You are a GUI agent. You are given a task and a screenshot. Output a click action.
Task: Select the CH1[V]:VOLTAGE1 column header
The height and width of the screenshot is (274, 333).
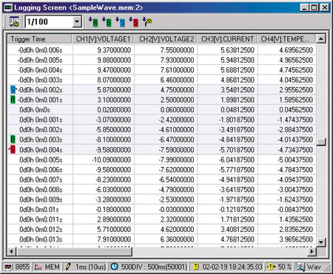point(103,39)
